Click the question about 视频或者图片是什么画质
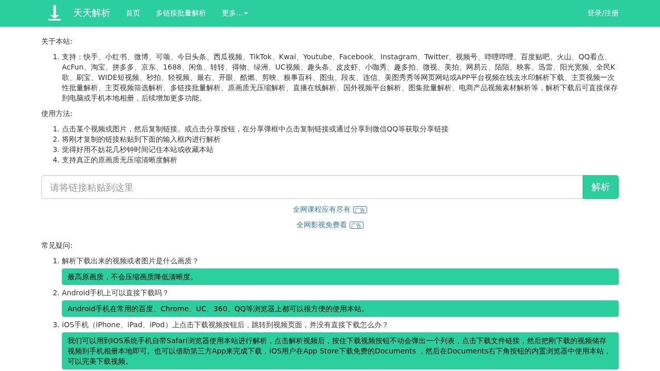660x371 pixels. pos(130,261)
